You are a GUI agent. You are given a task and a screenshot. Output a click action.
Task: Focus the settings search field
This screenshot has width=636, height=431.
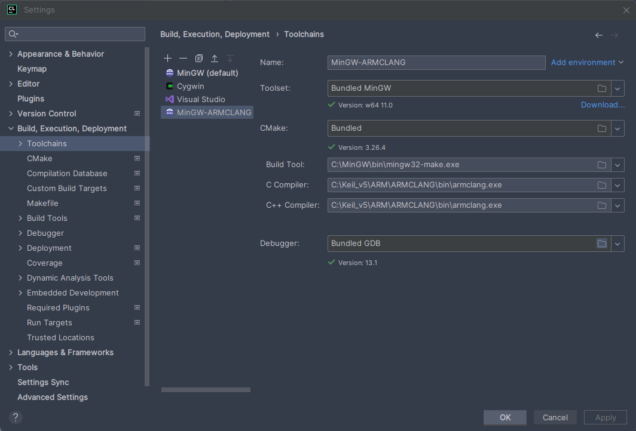coord(75,34)
